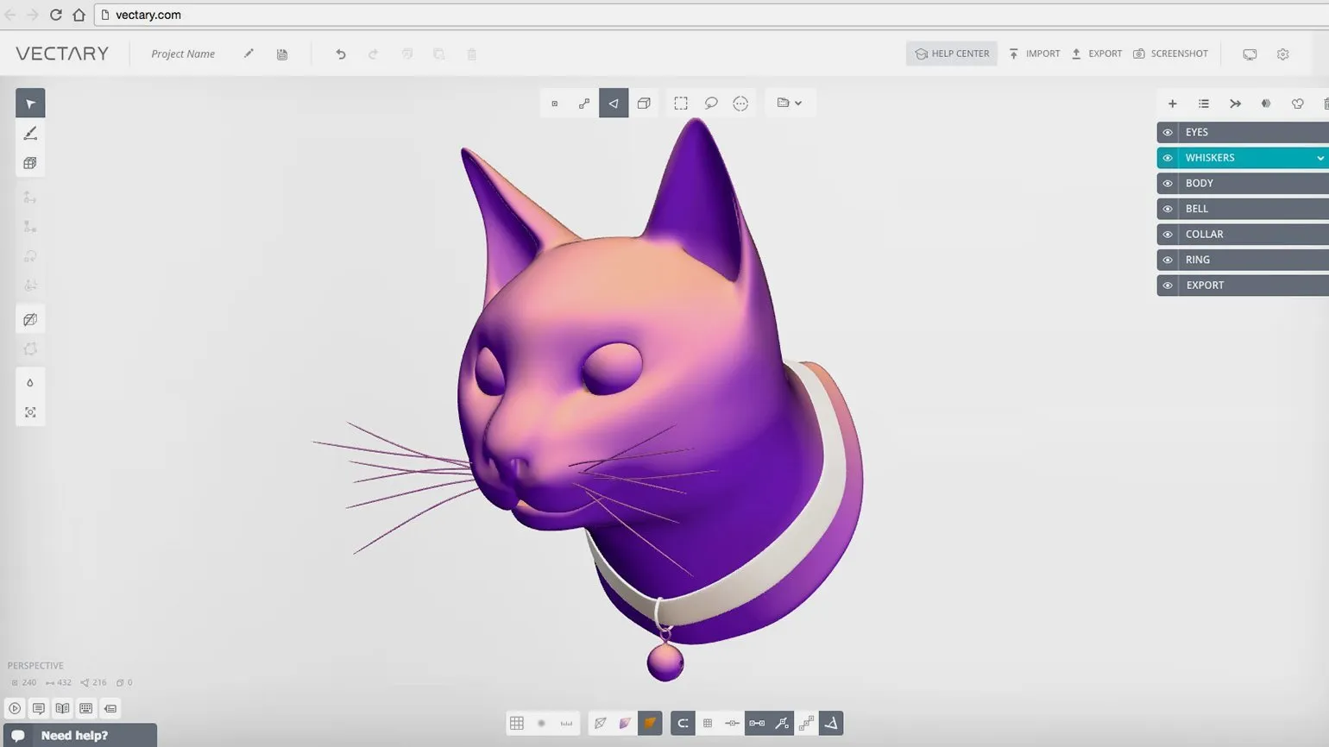Viewport: 1329px width, 747px height.
Task: Select the arrow selection tool
Action: [x=30, y=104]
